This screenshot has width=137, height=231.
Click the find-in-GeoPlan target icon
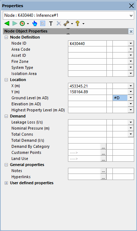pos(22,24)
